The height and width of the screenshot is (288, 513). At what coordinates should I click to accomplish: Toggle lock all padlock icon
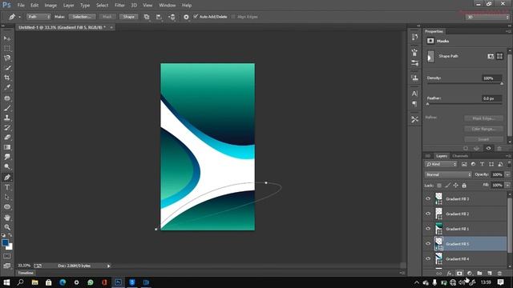(x=464, y=186)
